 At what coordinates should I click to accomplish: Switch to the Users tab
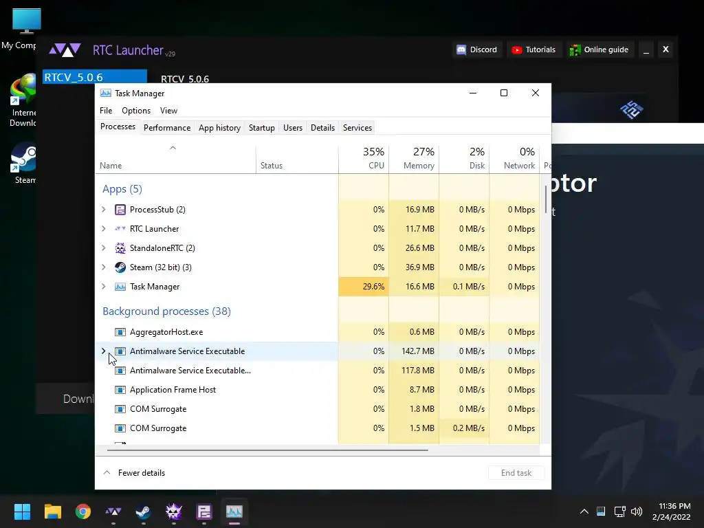point(293,127)
